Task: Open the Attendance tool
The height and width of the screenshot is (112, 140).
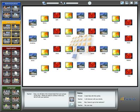Action: [x=7, y=8]
